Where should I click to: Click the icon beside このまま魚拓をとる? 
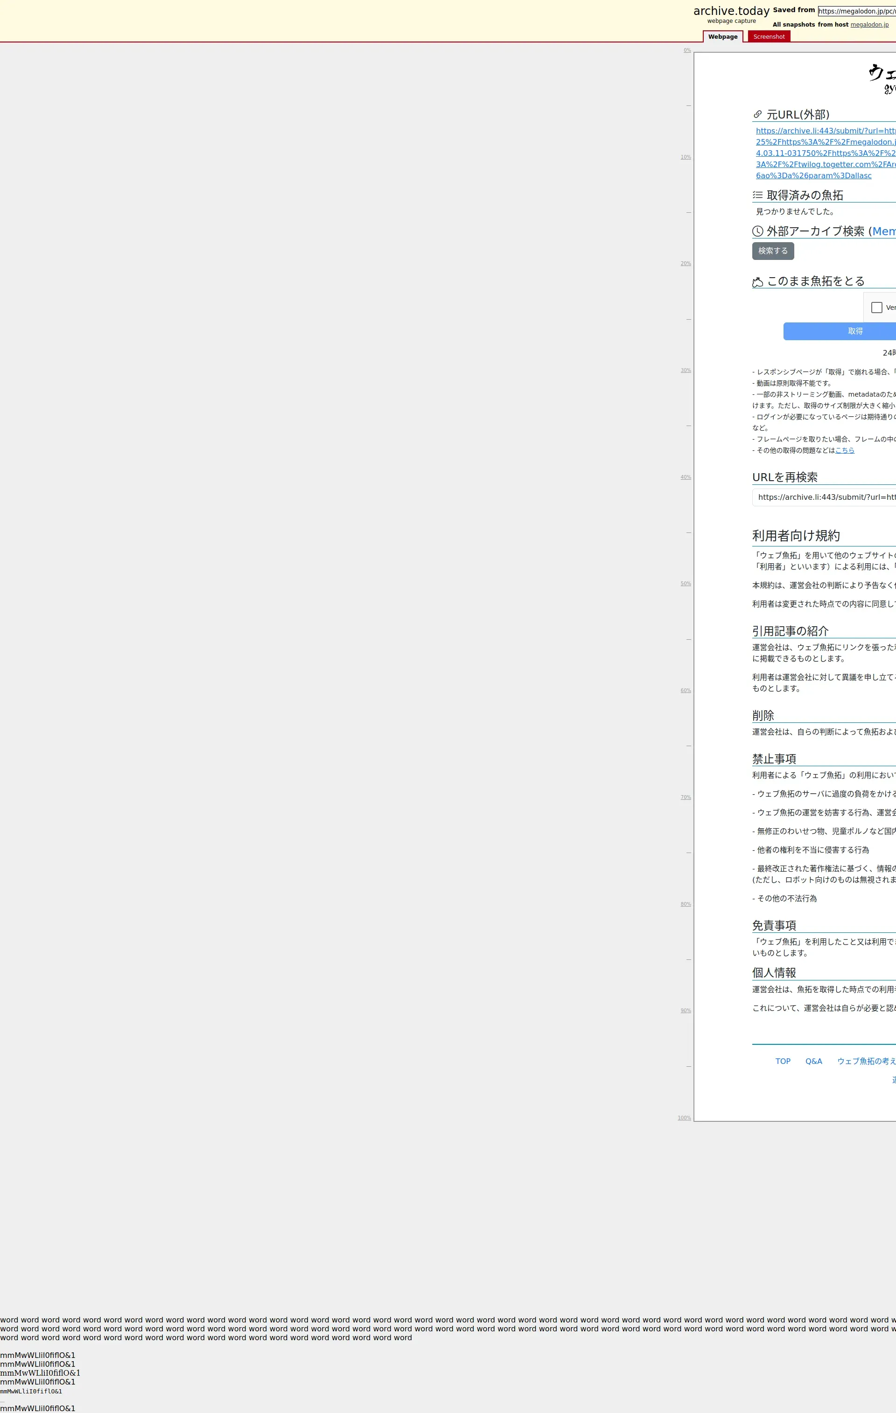click(x=757, y=282)
